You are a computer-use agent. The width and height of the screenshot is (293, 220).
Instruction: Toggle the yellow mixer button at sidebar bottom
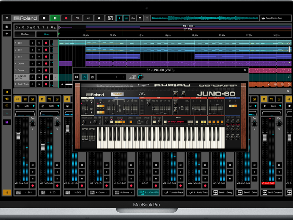coord(7,192)
